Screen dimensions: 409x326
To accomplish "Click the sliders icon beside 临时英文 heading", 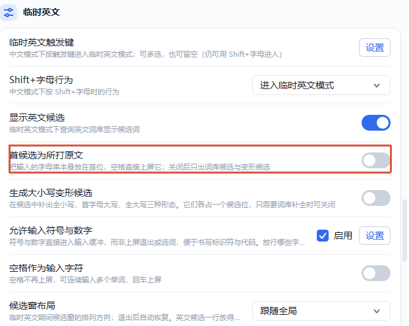I will pos(9,13).
